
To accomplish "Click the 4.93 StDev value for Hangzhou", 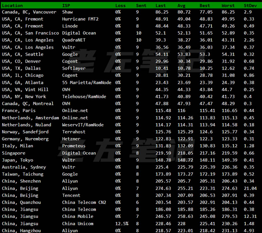I will (249, 231).
